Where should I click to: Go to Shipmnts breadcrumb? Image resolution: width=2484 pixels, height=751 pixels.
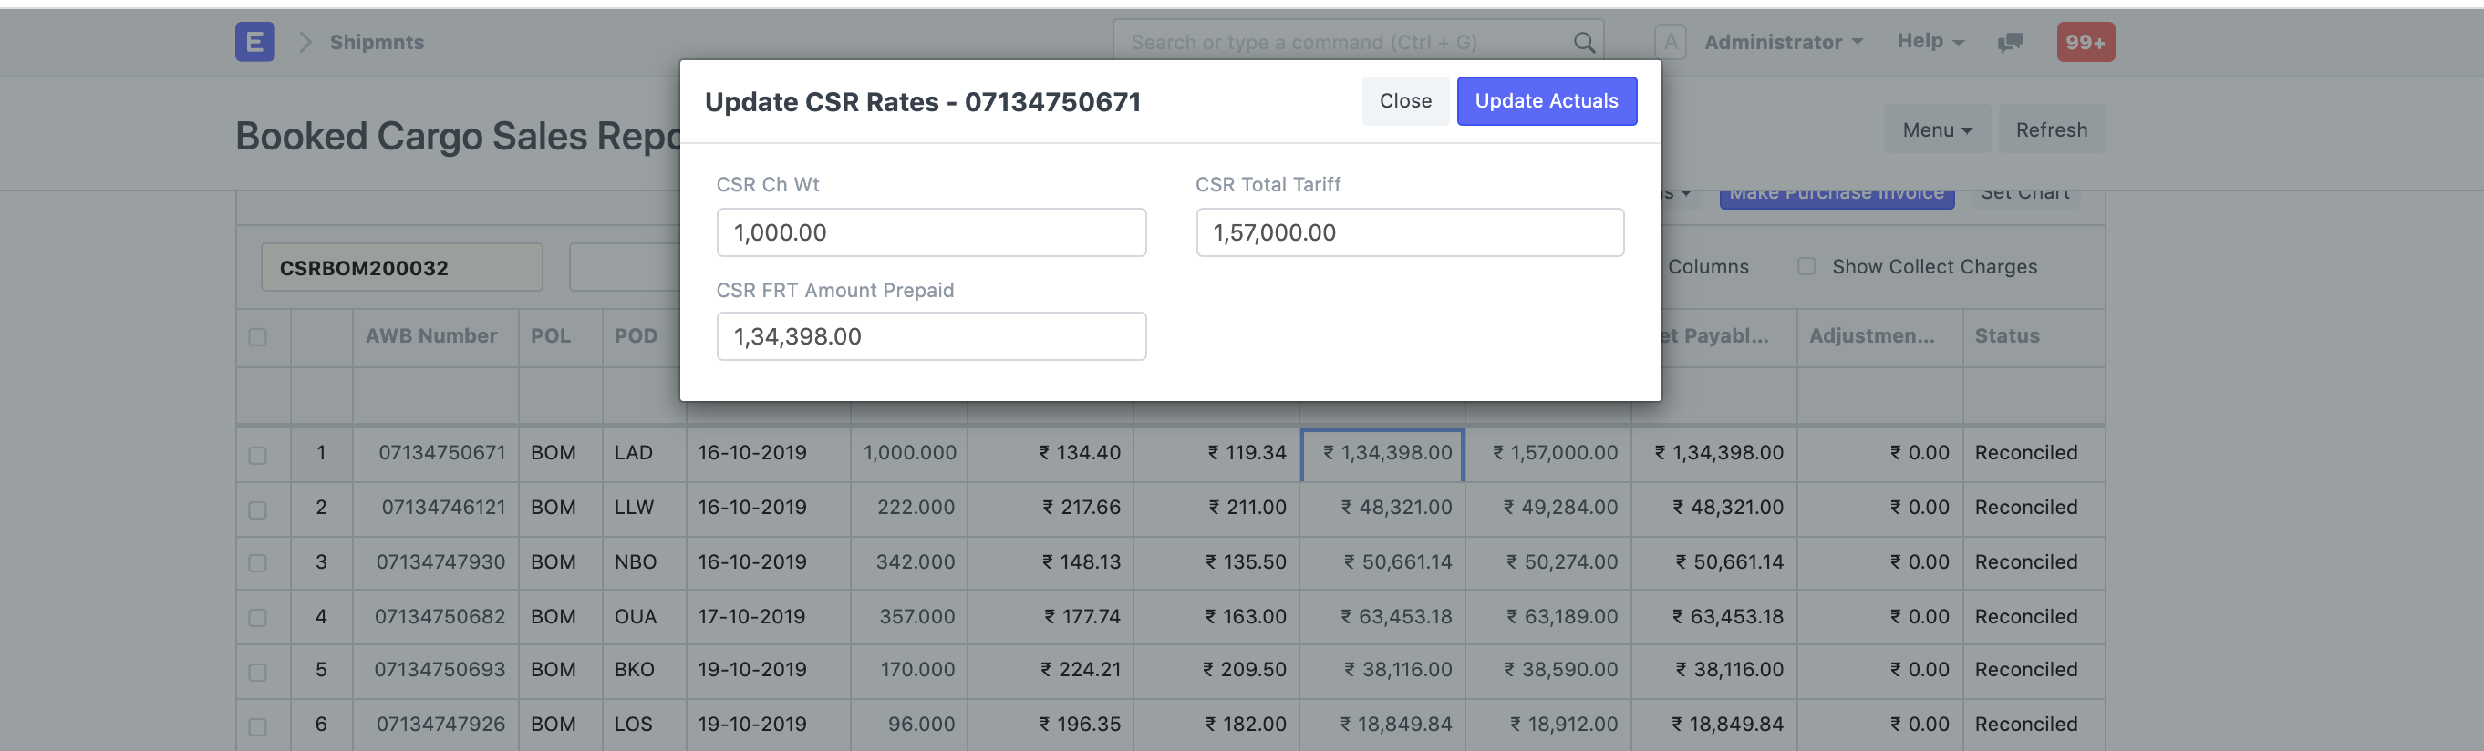[376, 41]
